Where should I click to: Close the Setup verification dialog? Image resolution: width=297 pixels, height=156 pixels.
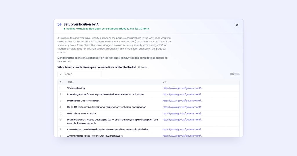(x=237, y=25)
